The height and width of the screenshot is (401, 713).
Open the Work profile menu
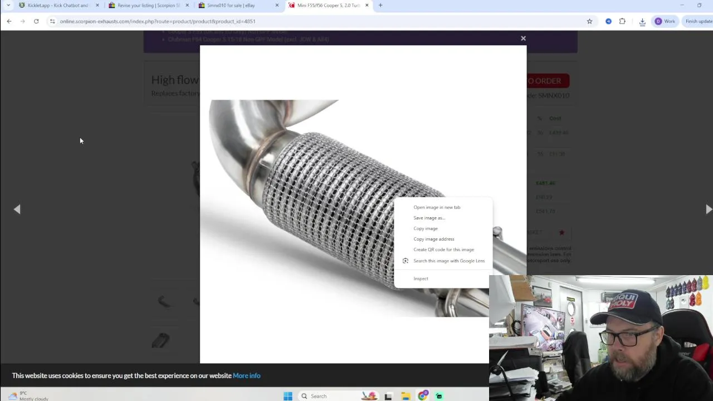(x=665, y=21)
